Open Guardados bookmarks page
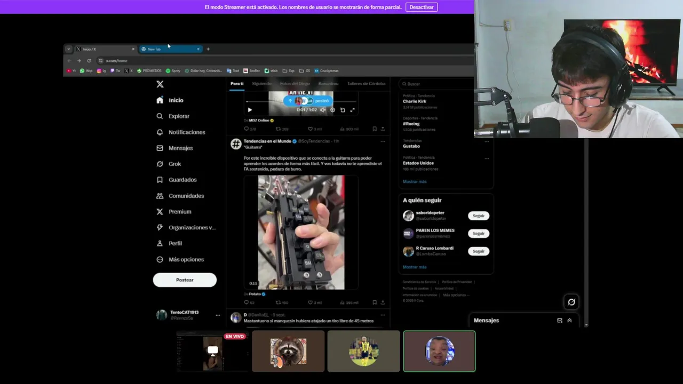This screenshot has height=384, width=683. [x=176, y=180]
